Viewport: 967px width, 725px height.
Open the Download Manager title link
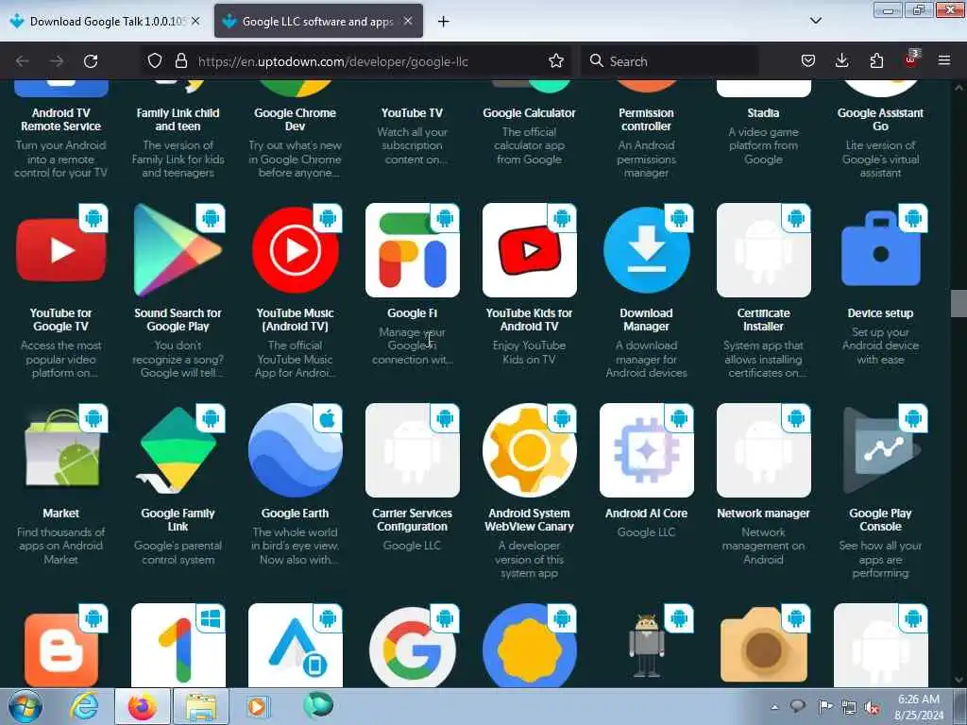[646, 320]
